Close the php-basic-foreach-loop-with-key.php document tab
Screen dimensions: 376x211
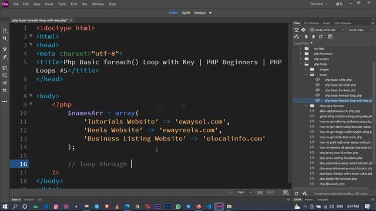tap(70, 21)
